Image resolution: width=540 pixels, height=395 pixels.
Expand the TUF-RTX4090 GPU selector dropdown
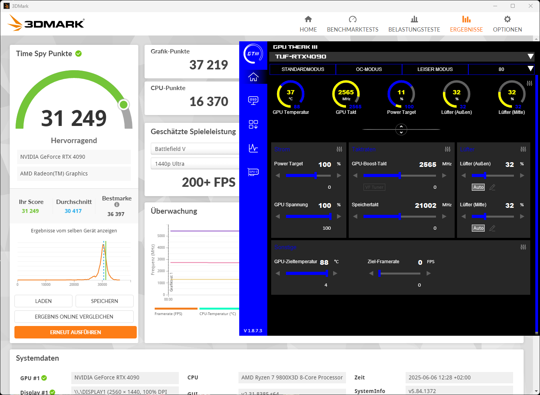530,57
